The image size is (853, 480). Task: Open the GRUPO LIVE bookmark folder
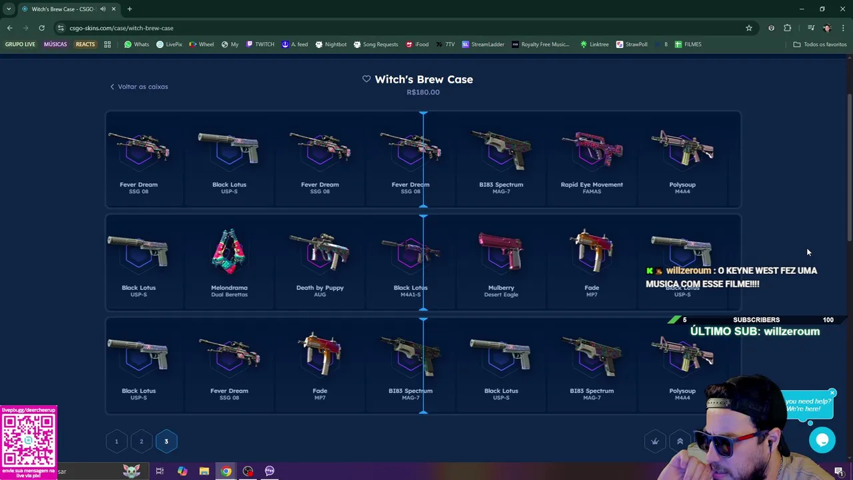click(x=21, y=44)
